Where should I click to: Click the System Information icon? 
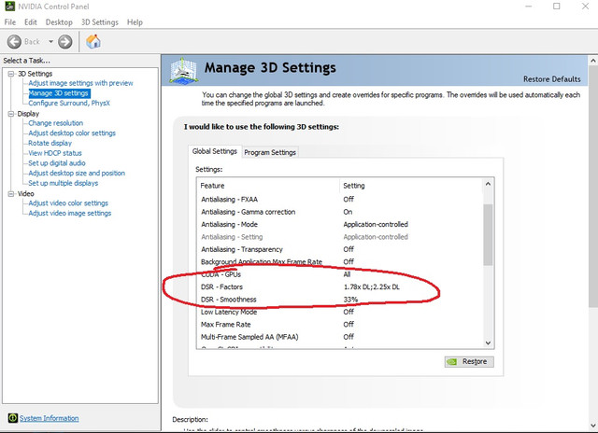click(12, 418)
